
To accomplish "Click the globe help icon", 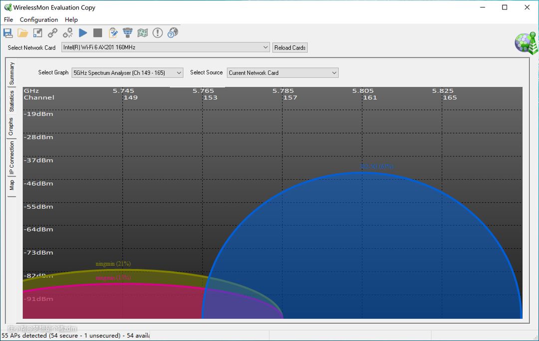I will pyautogui.click(x=173, y=33).
